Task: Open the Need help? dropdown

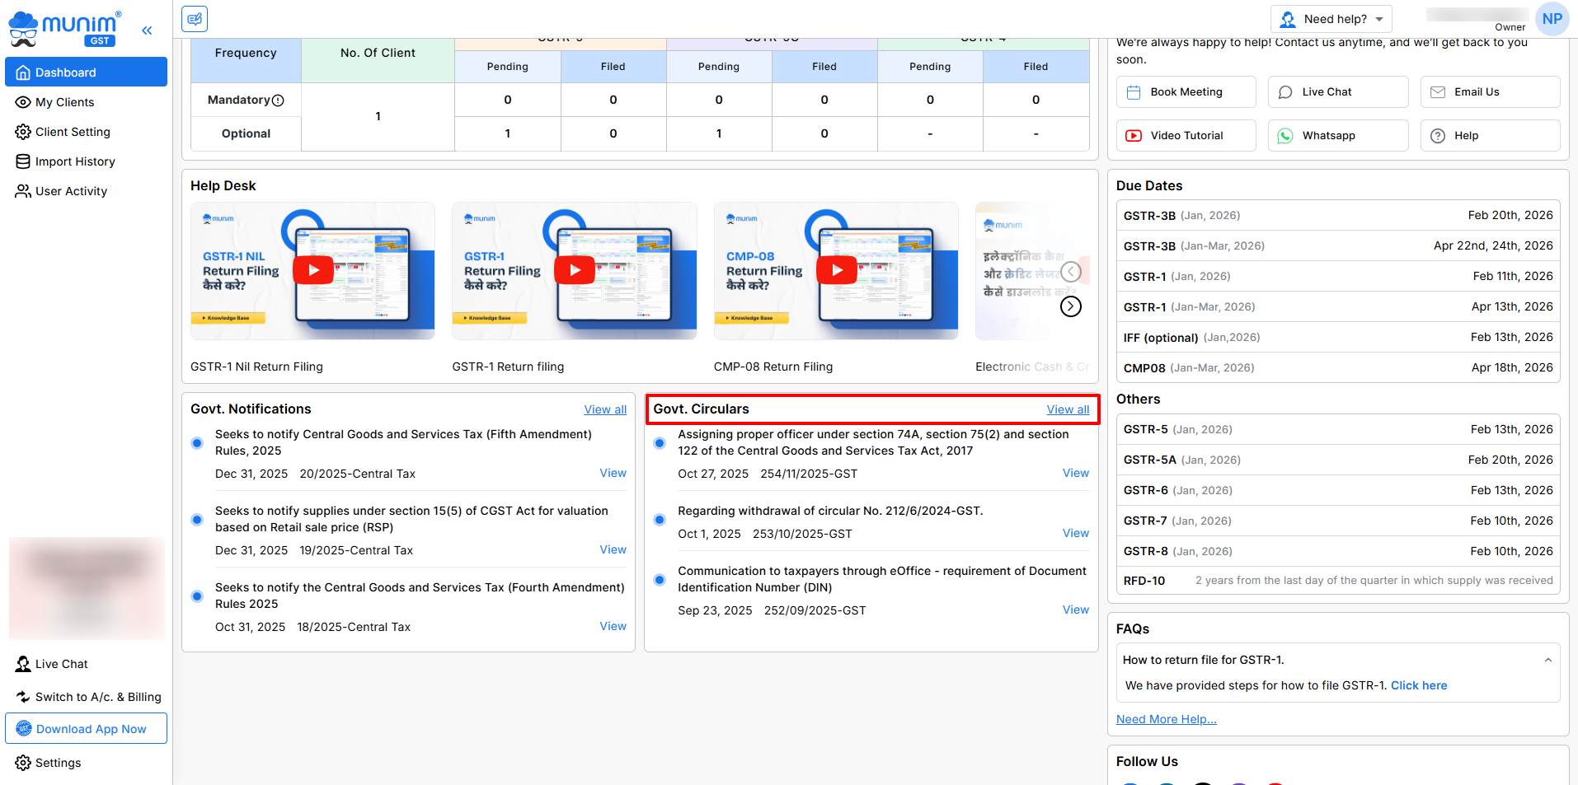Action: pos(1331,19)
